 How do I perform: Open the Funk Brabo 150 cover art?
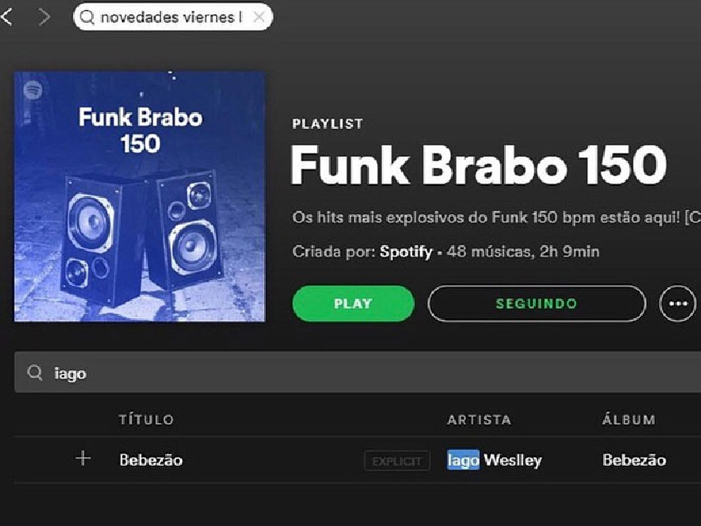point(140,196)
